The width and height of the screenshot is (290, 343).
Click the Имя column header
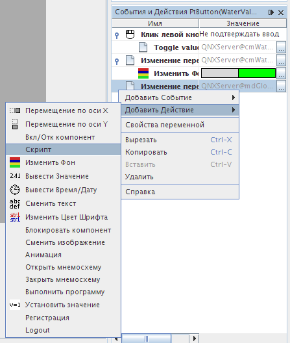click(155, 23)
